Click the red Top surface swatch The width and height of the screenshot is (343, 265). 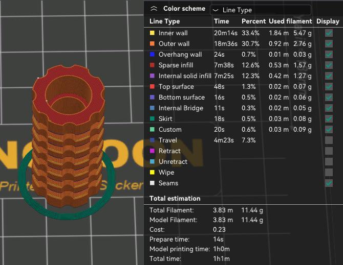(x=152, y=86)
